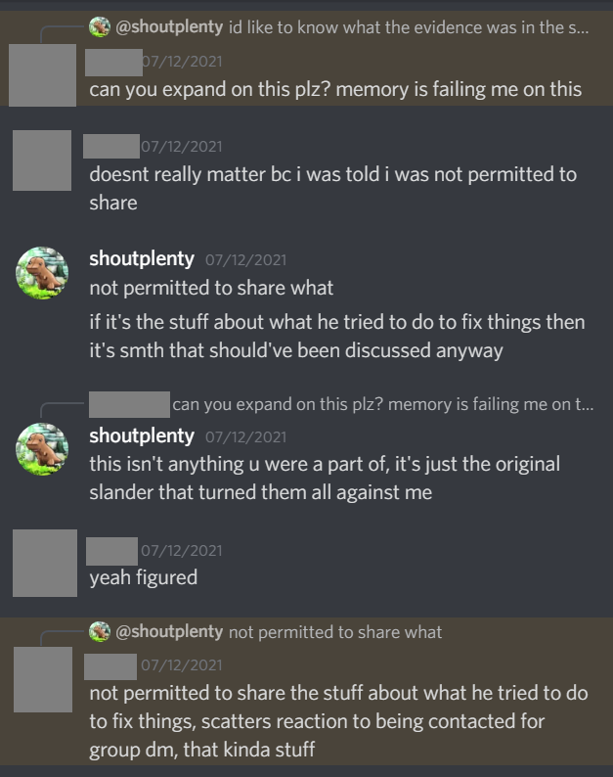Jump to replied message 'id like to know what the evidence'

pyautogui.click(x=409, y=26)
